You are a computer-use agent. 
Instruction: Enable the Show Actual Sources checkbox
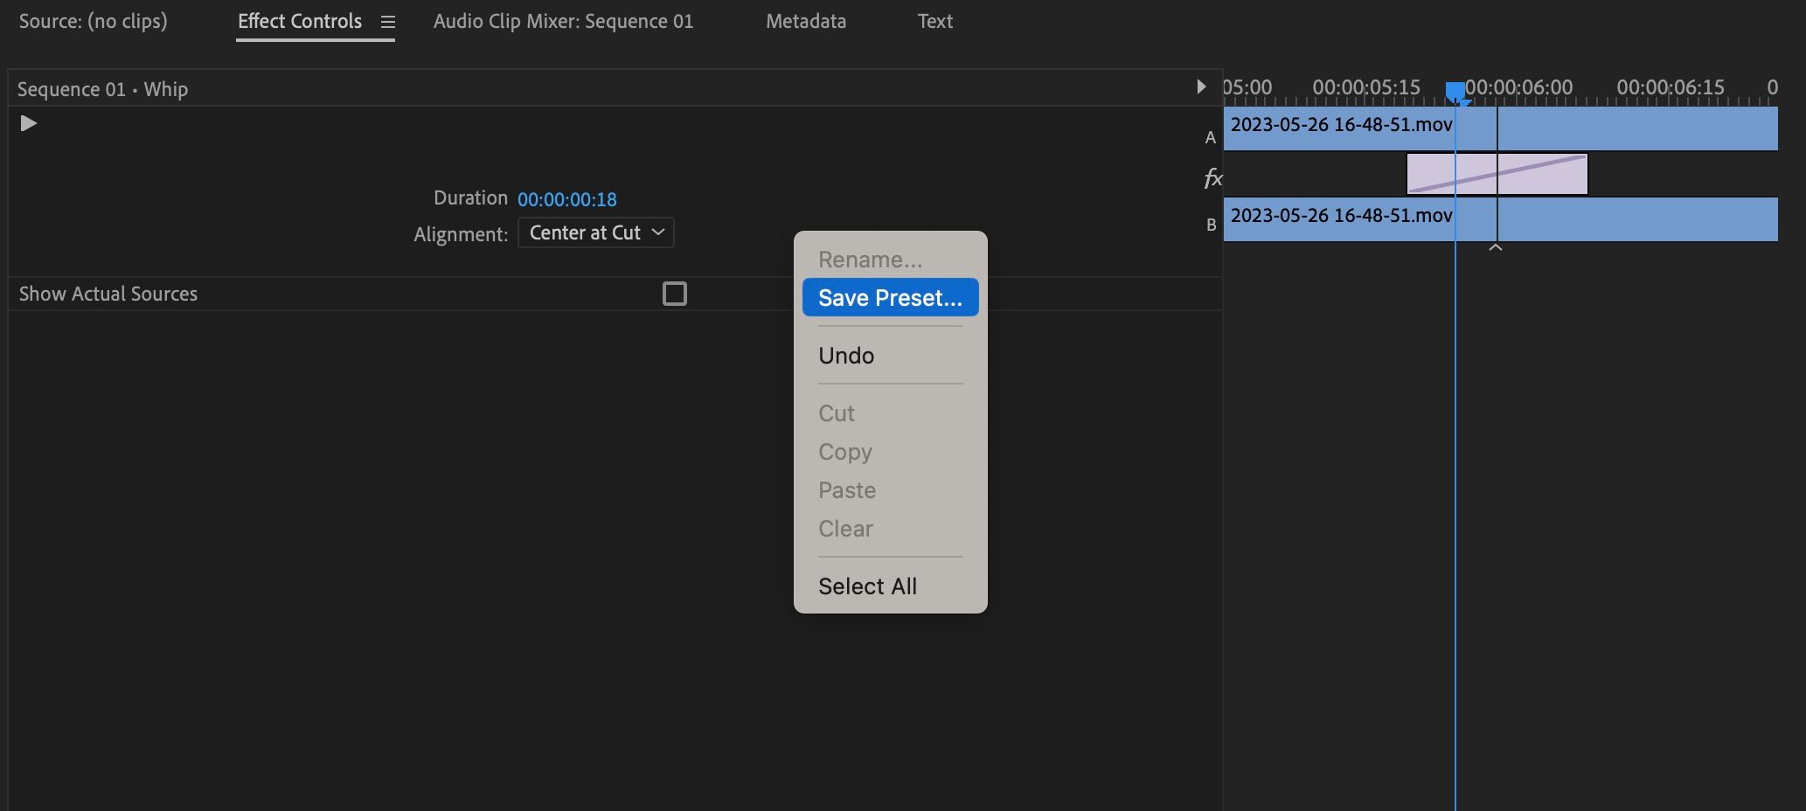[675, 294]
